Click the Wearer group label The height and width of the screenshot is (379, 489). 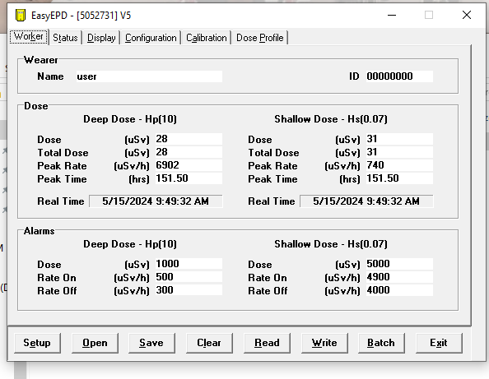click(x=41, y=60)
